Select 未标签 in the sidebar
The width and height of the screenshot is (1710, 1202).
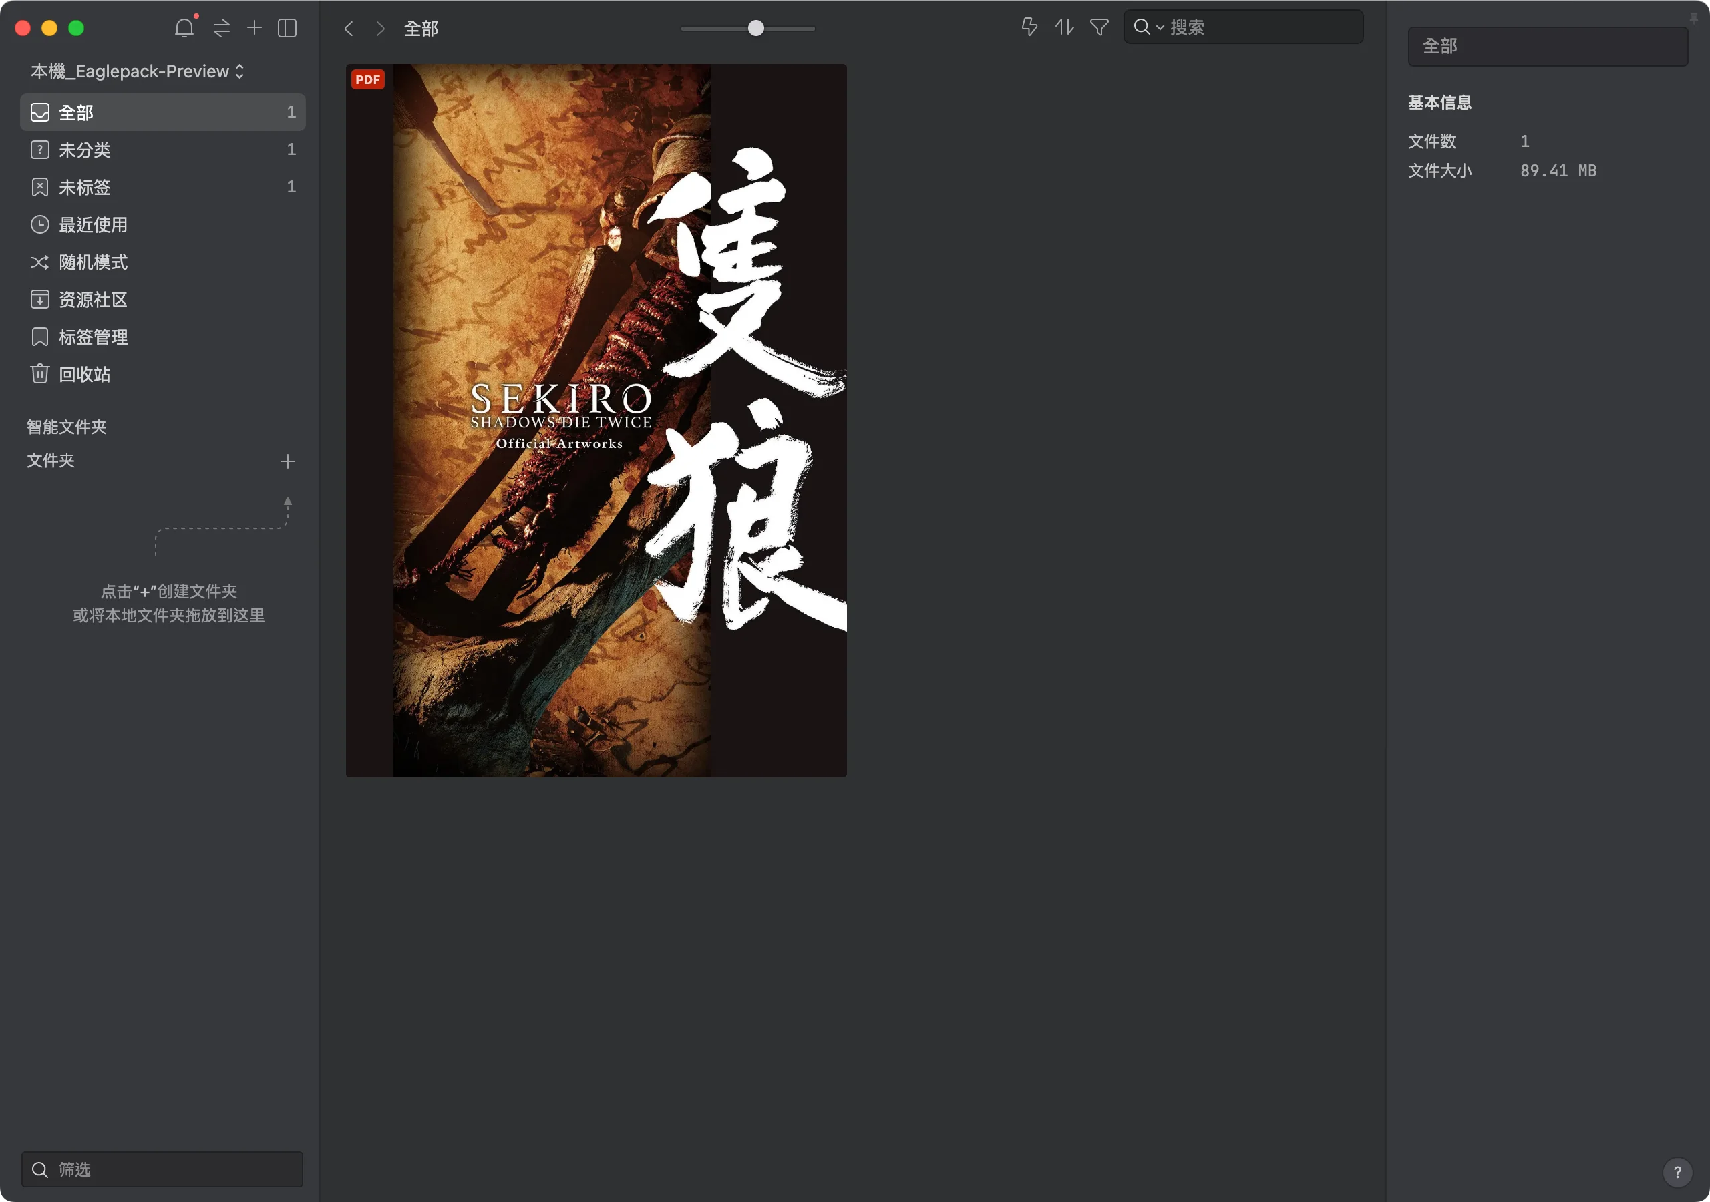(162, 187)
